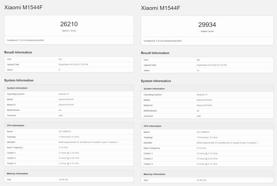The width and height of the screenshot is (277, 186).
Task: Click '1 Processor, 8 Cores' on Vulkan page
Action: point(207,138)
